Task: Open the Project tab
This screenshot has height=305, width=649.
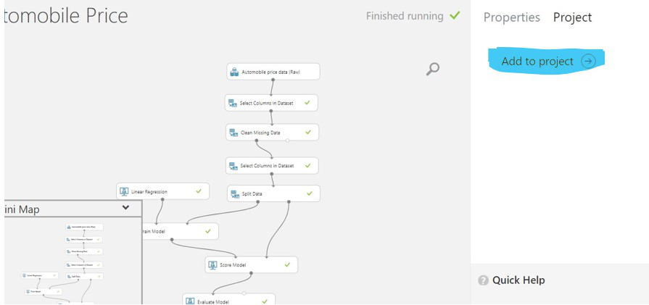Action: pyautogui.click(x=572, y=17)
